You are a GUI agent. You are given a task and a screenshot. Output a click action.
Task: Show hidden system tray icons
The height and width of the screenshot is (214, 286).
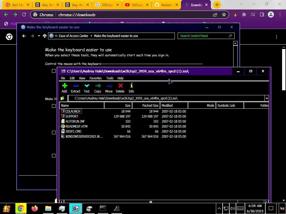point(219,208)
